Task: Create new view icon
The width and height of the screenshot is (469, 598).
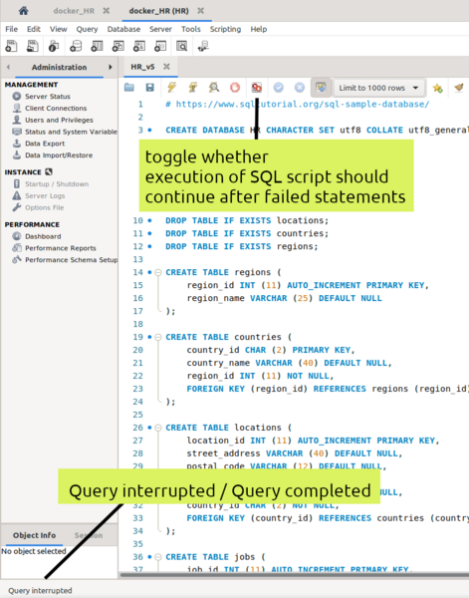Action: click(117, 46)
